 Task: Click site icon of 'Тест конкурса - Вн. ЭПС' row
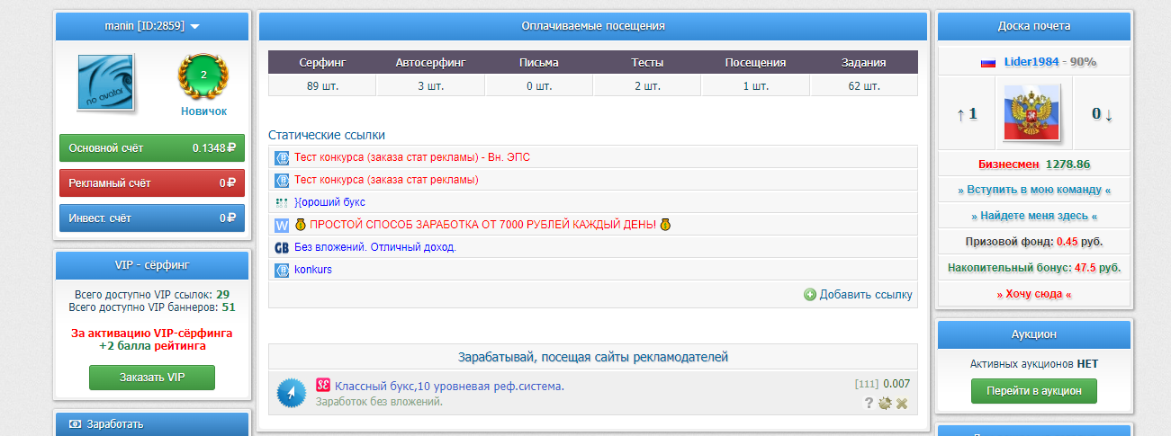(281, 157)
